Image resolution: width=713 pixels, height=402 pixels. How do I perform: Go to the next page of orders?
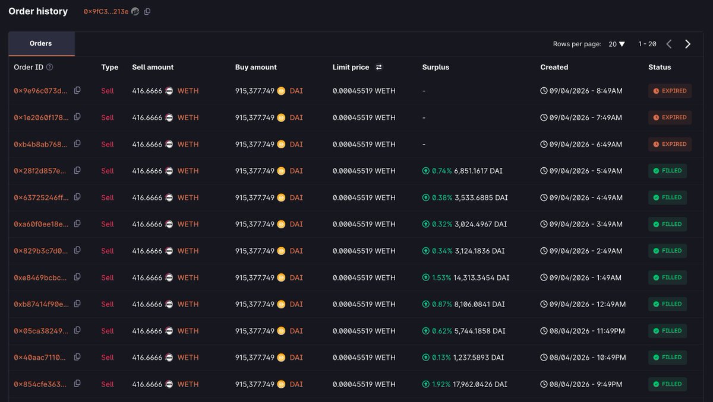pos(687,44)
